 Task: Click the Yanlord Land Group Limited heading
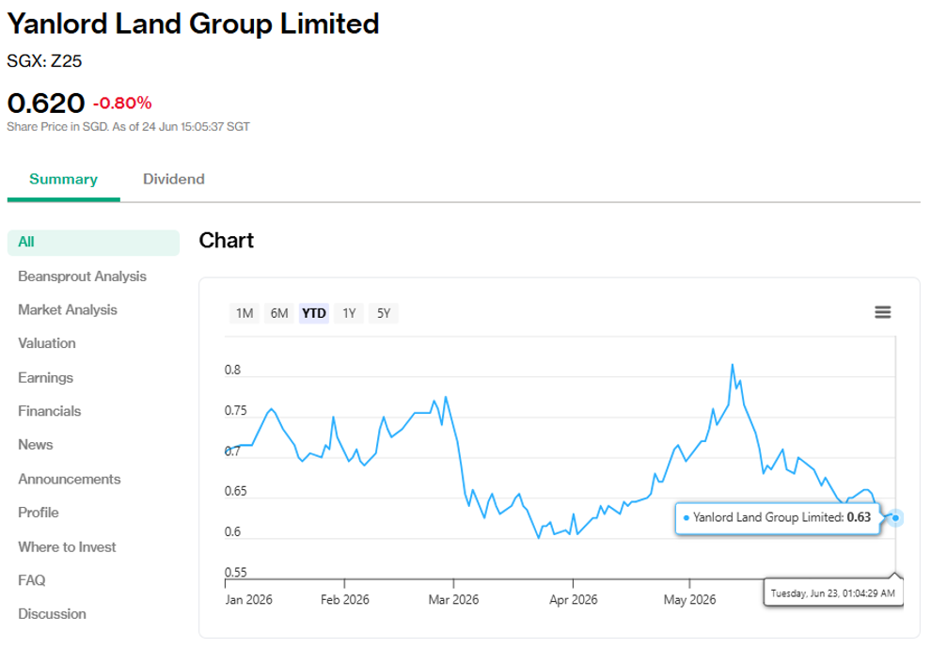click(x=193, y=24)
